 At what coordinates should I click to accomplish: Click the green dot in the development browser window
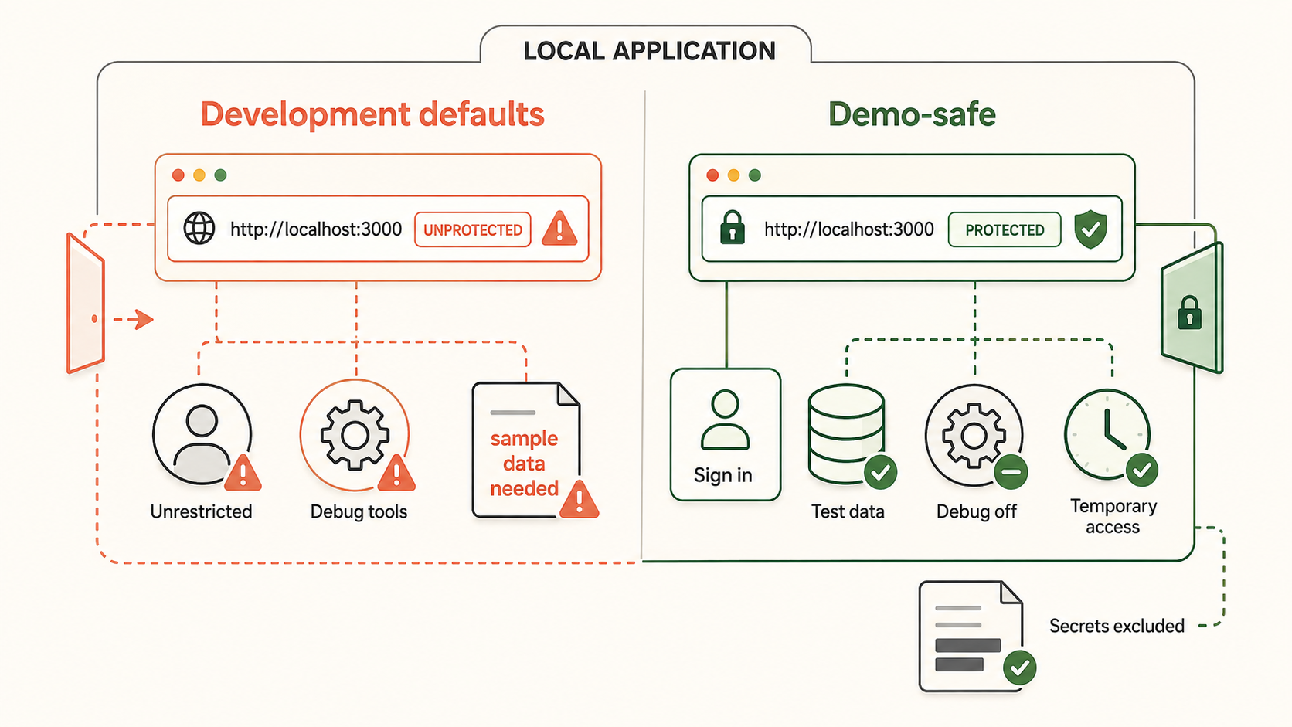(x=220, y=175)
